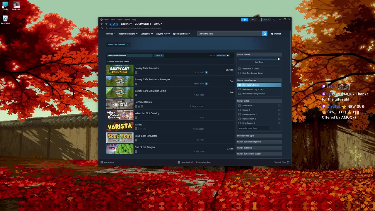This screenshot has height=211, width=375.
Task: Switch to the COMMUNITY tab
Action: (x=143, y=24)
